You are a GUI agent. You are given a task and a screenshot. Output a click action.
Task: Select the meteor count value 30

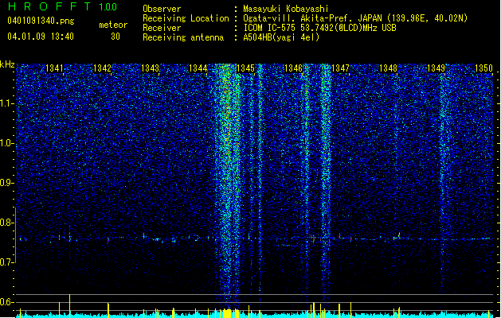tap(115, 37)
